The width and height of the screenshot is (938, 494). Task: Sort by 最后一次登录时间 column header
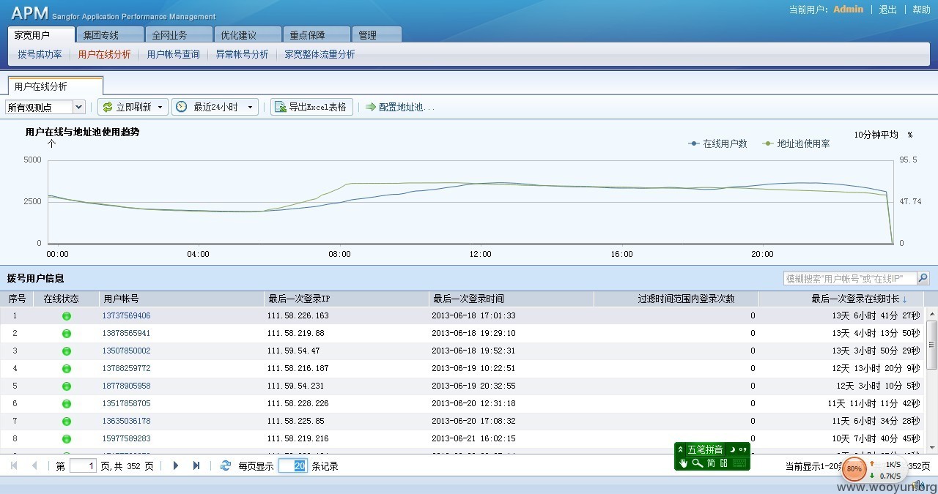pos(511,299)
